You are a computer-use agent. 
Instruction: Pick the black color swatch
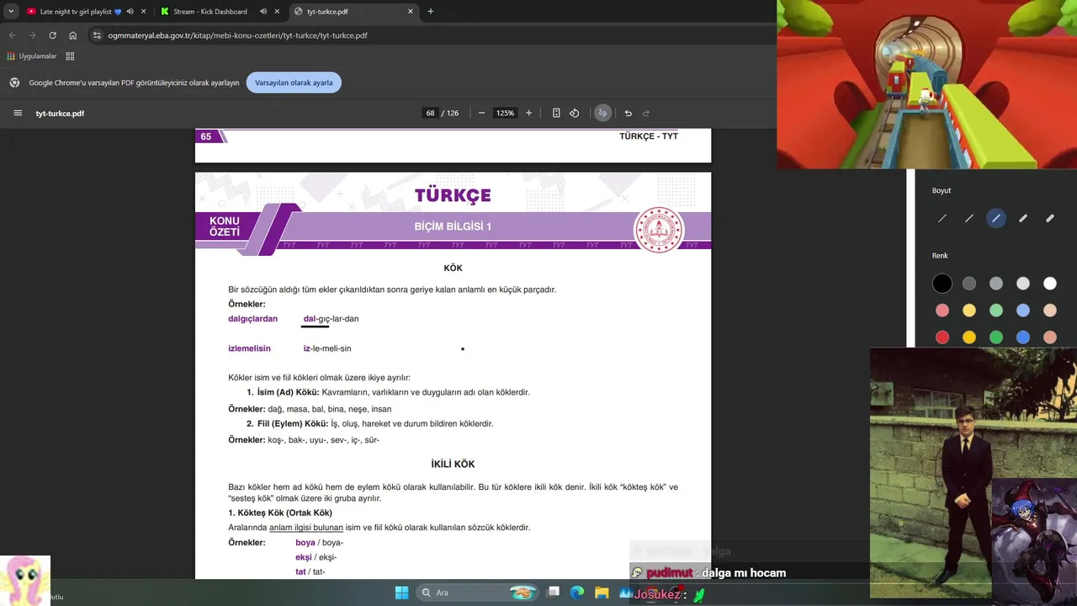[x=942, y=284]
